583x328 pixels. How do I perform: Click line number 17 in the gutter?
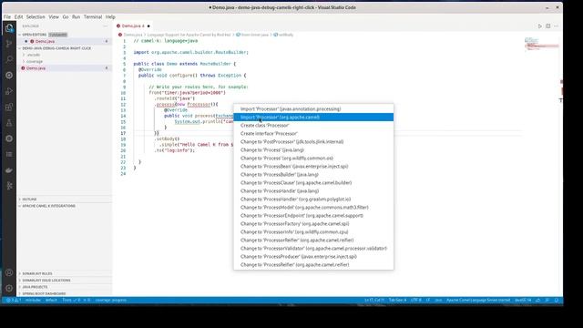(123, 133)
